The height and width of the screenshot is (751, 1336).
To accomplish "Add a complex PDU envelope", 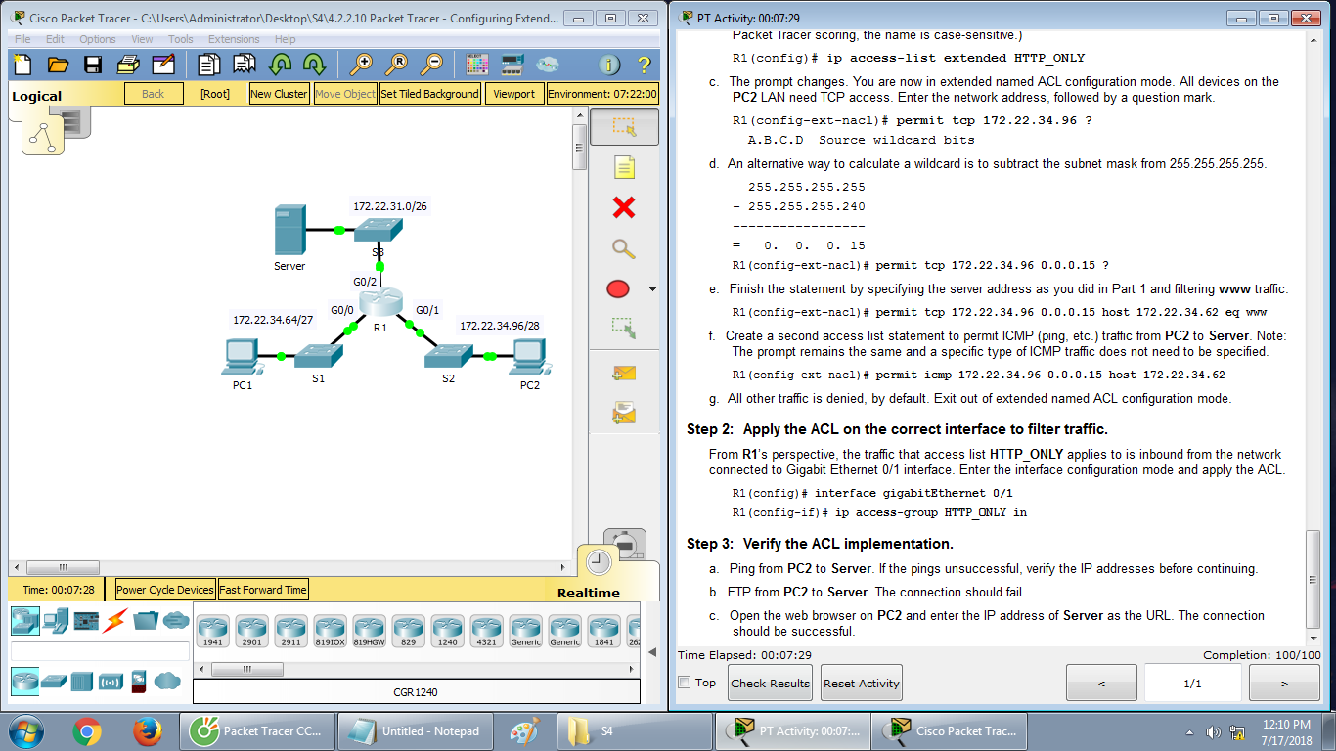I will (624, 414).
